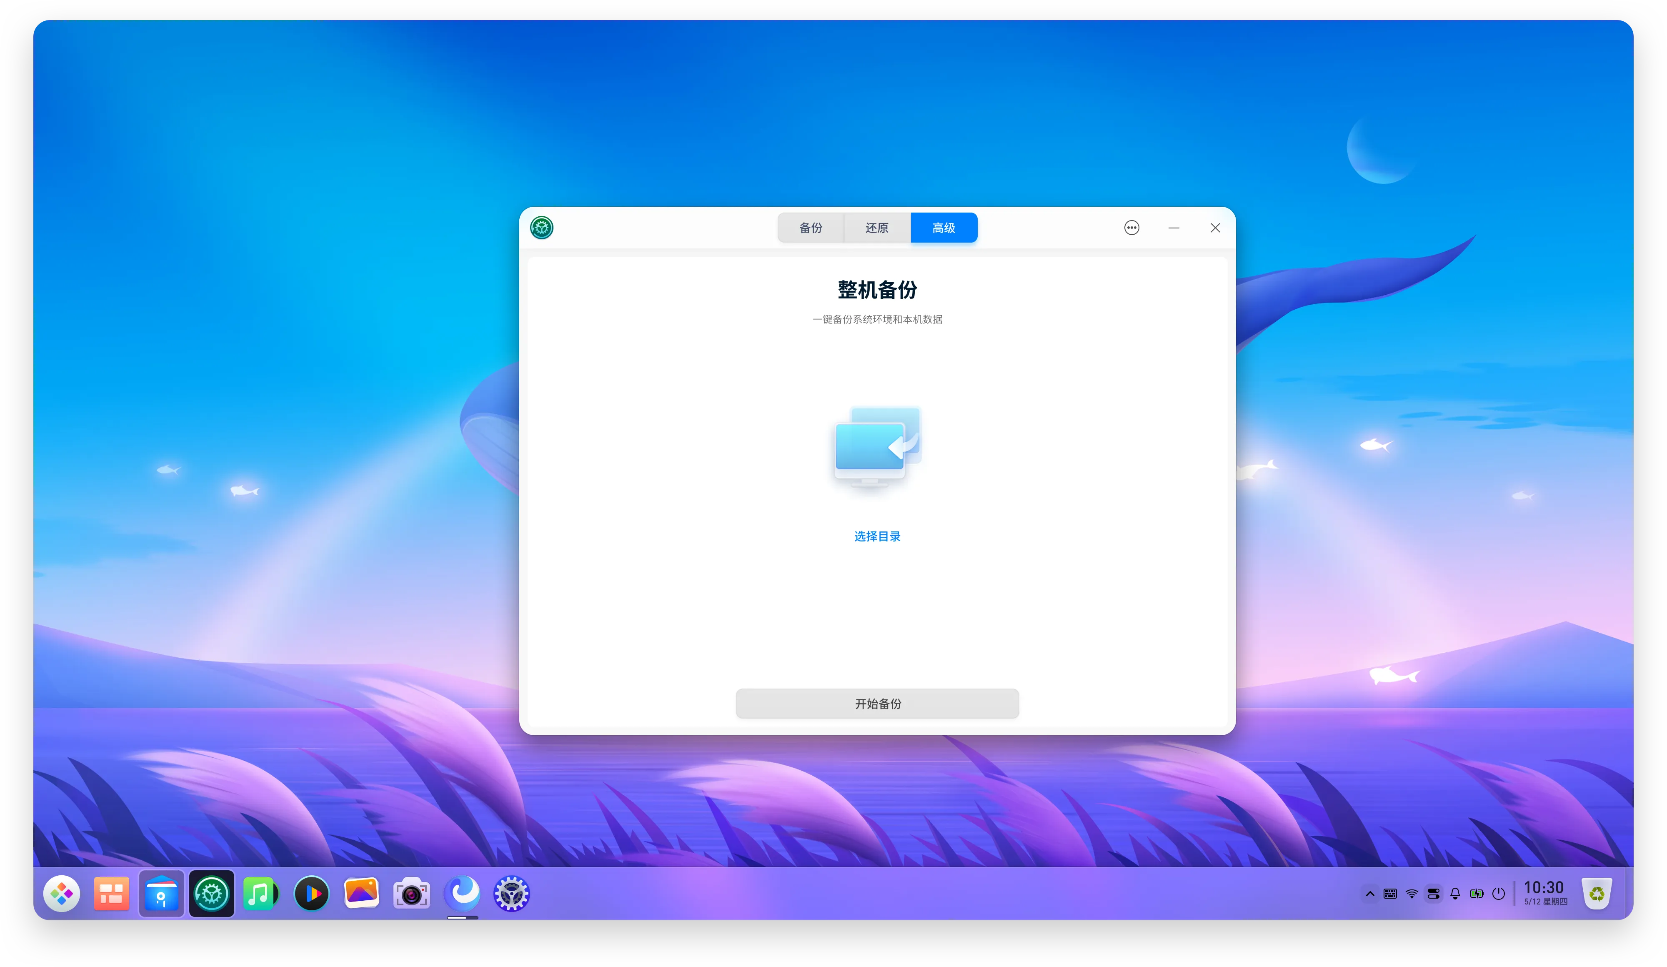Screen dimensions: 1667x967
Task: Click the battery charging tray icon
Action: 1477,894
